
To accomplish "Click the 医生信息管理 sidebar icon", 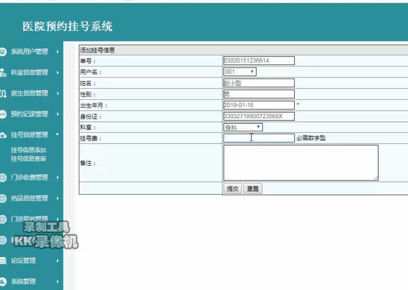I will point(3,93).
